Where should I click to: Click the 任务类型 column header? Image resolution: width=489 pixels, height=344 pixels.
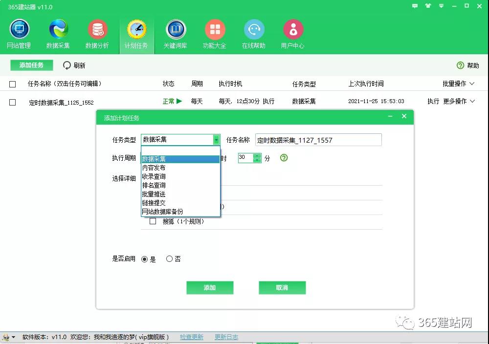tap(304, 84)
